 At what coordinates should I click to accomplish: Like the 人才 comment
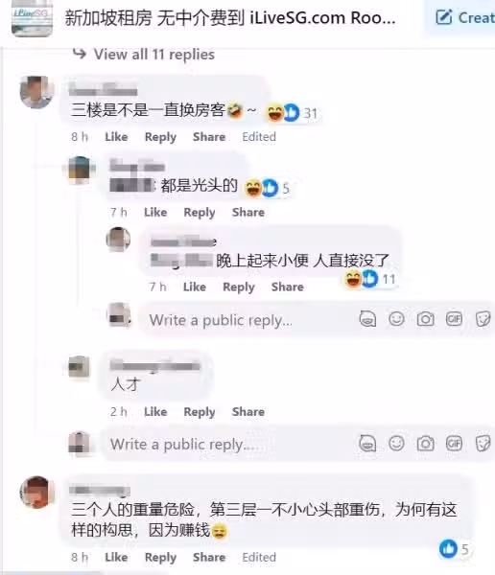click(155, 411)
